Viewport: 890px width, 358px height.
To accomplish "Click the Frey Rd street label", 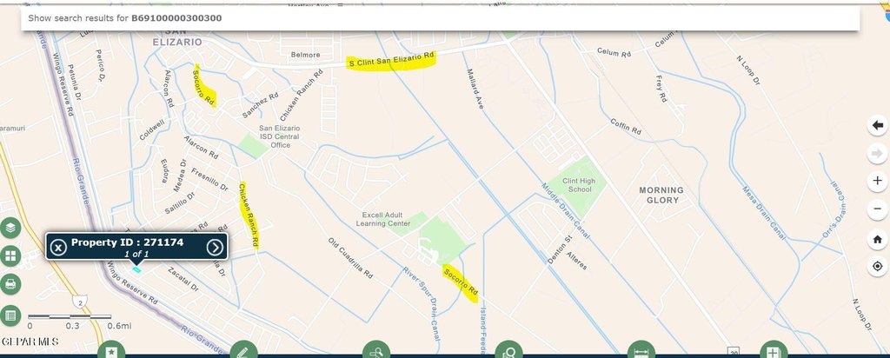I will pos(661,89).
